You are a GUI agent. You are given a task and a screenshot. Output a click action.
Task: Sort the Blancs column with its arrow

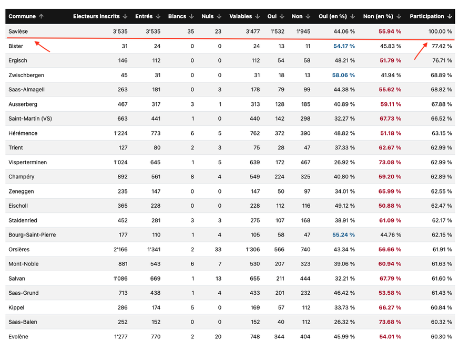191,17
